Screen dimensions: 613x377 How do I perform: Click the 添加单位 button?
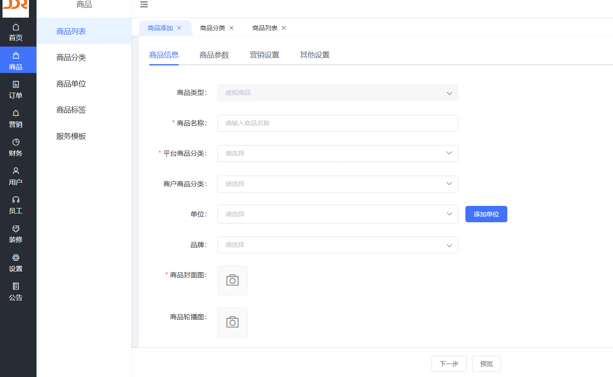click(486, 214)
